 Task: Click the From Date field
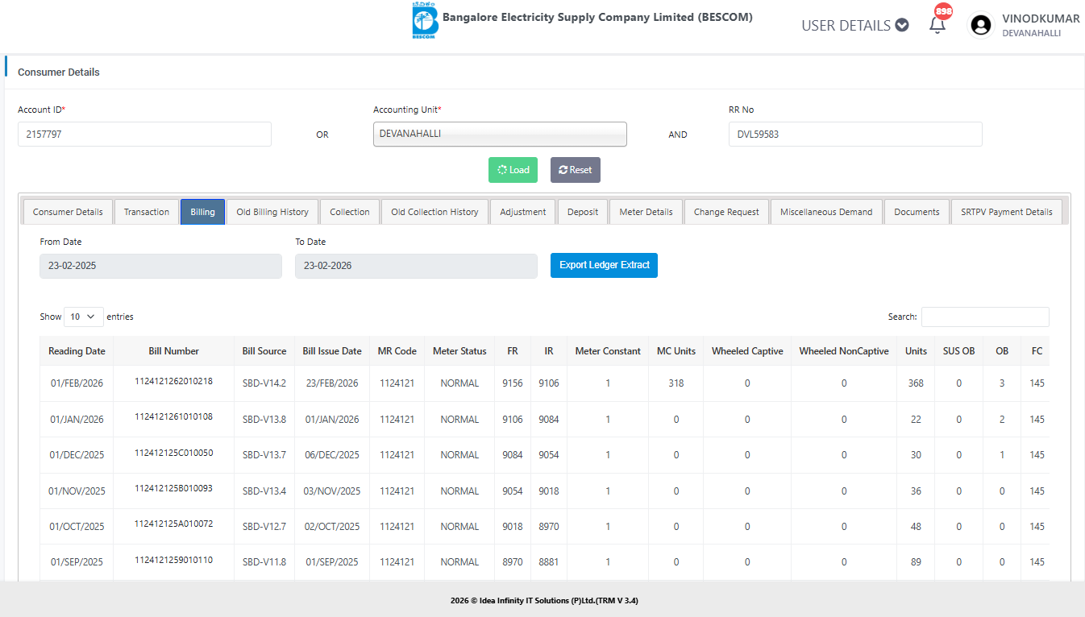tap(160, 266)
